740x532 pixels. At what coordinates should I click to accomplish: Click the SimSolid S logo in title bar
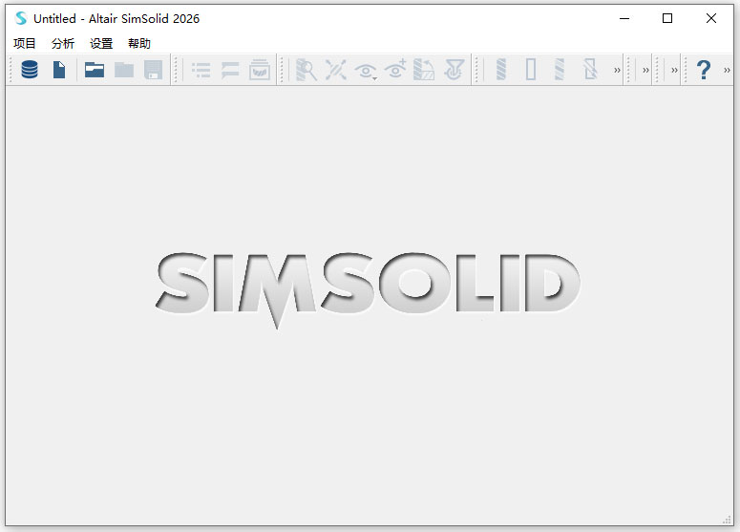[21, 18]
